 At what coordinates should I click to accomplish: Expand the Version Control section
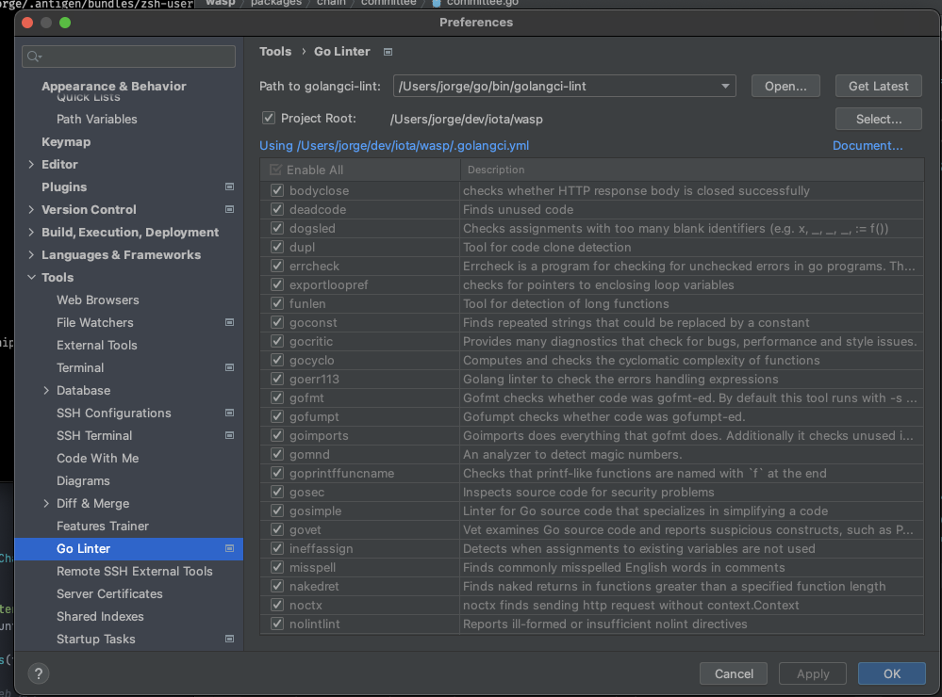point(31,209)
